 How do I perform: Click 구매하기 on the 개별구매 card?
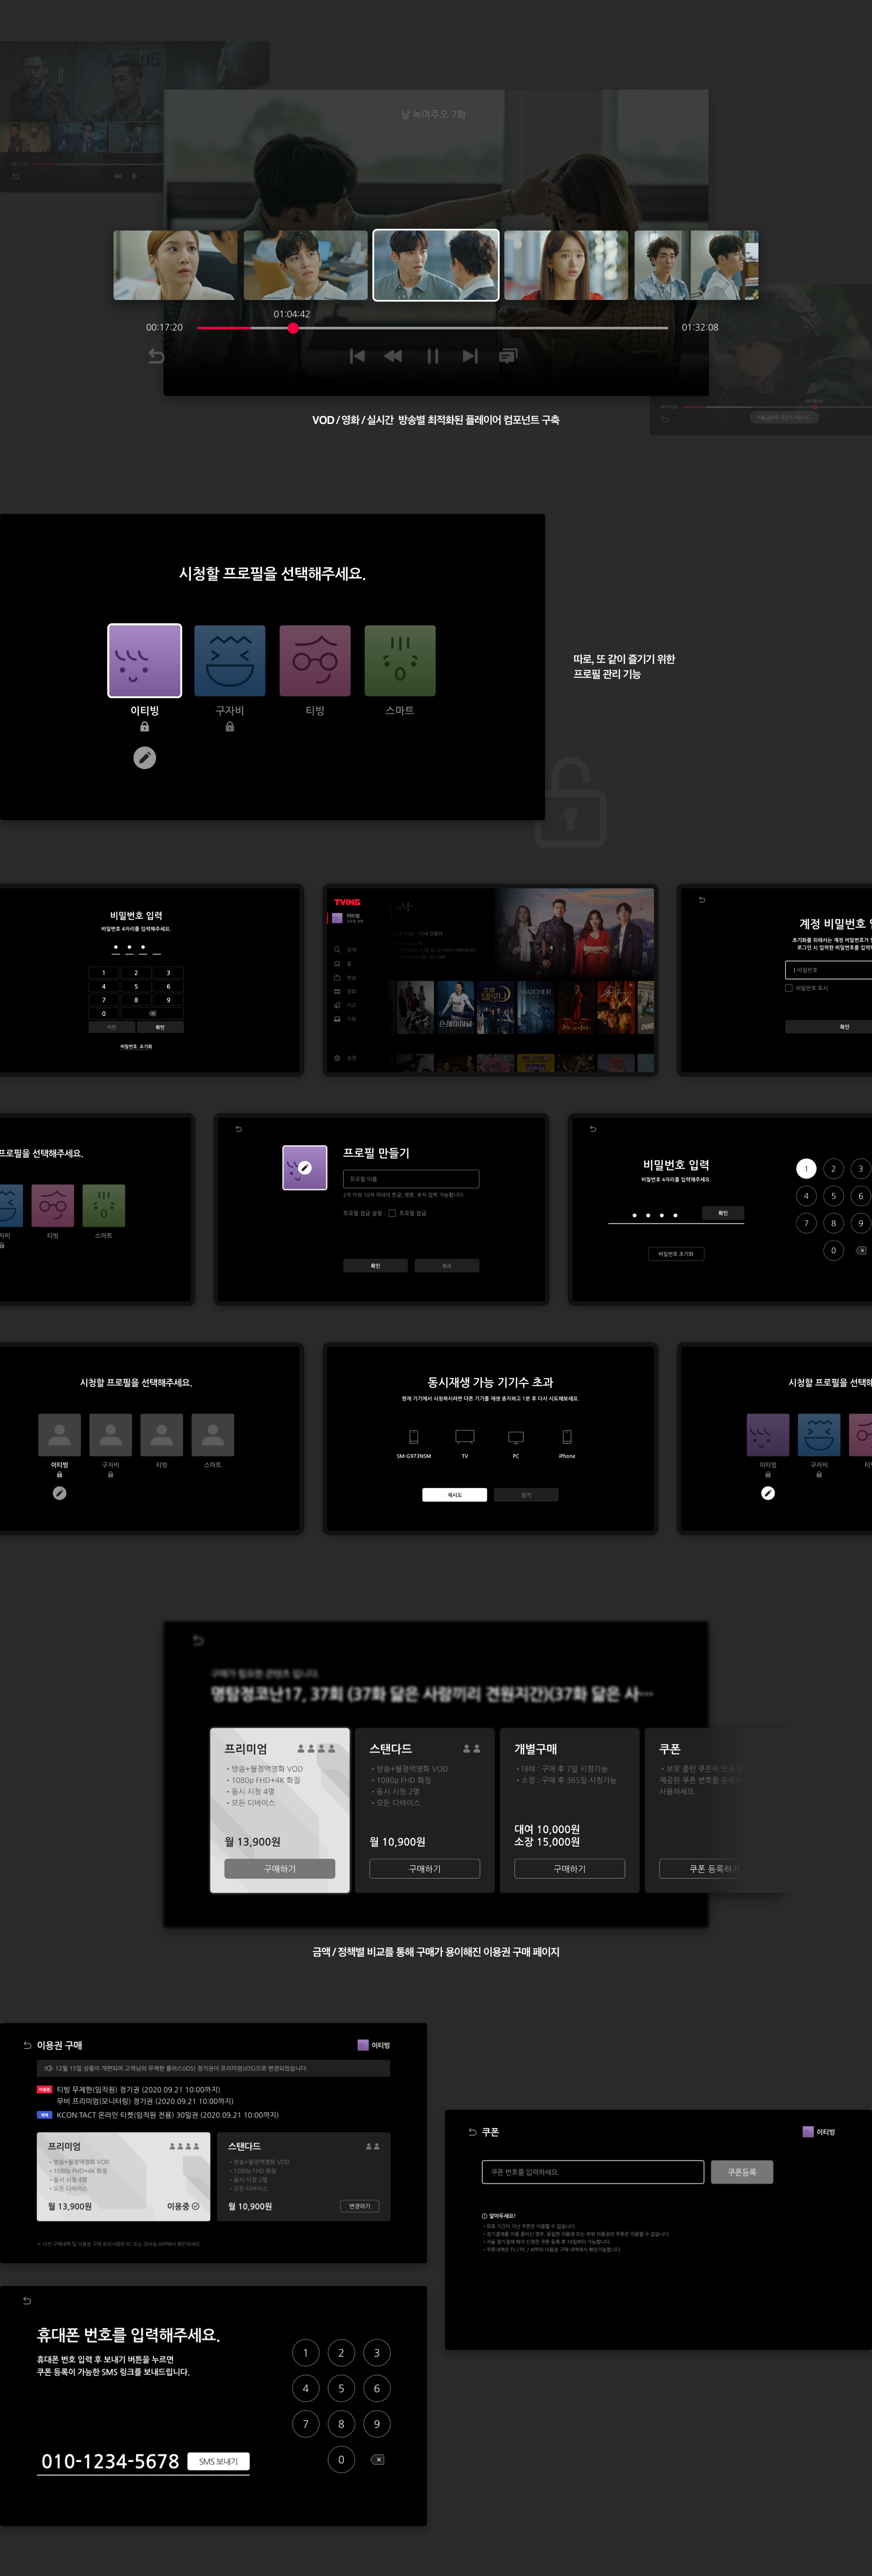(x=570, y=1869)
